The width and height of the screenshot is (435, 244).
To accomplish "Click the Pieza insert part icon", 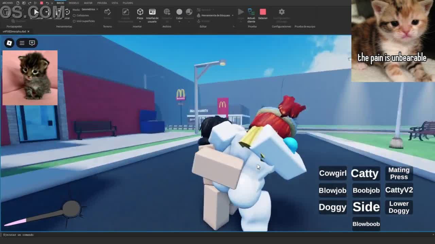I will [140, 12].
